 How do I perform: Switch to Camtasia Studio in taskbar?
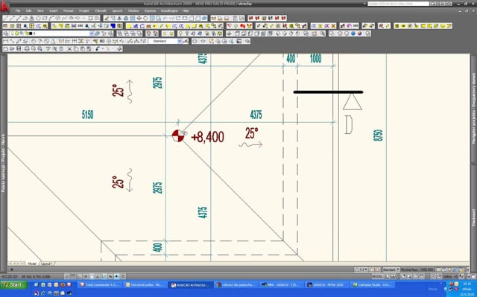click(x=374, y=285)
